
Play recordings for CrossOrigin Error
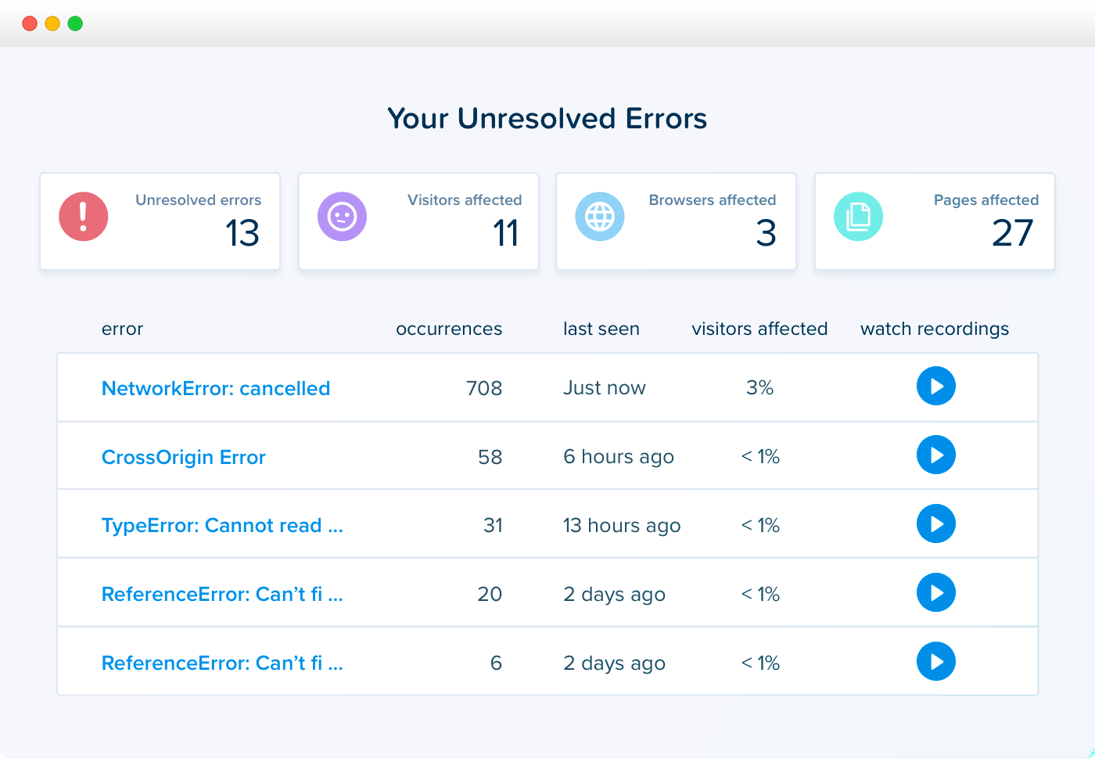click(936, 455)
